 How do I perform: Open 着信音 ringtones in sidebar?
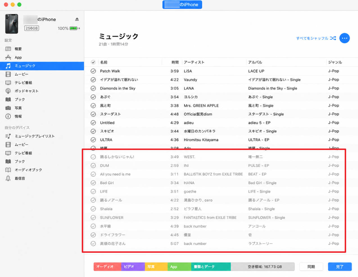[x=42, y=178]
